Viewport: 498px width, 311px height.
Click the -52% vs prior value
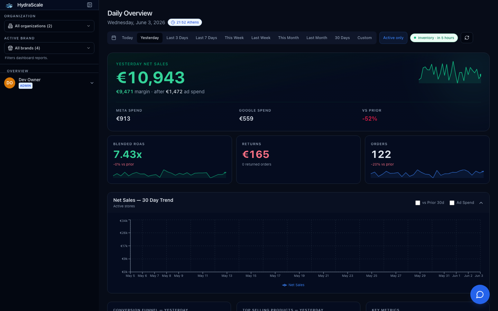370,119
